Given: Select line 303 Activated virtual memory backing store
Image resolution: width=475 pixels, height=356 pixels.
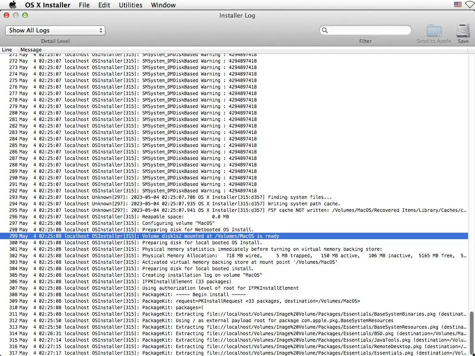Looking at the screenshot, I should tap(234, 262).
